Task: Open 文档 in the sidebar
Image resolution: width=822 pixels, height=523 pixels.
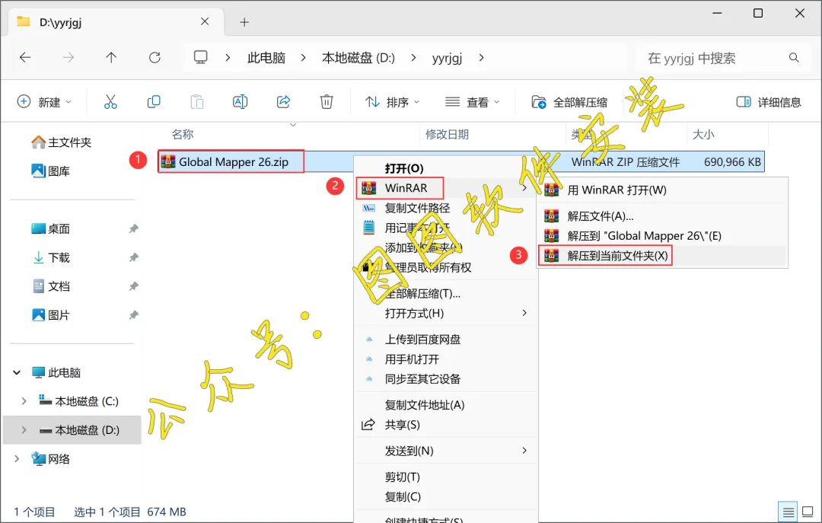Action: [51, 286]
